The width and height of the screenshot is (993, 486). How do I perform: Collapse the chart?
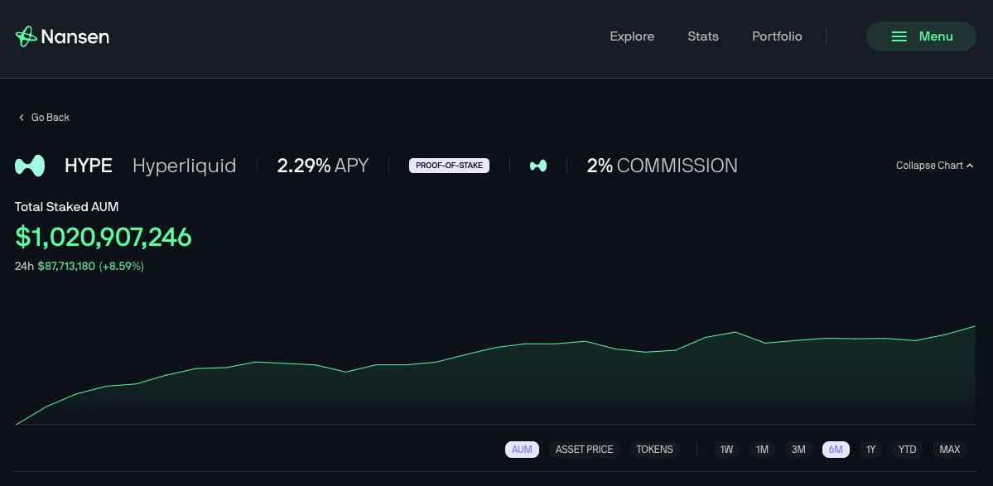click(x=934, y=166)
